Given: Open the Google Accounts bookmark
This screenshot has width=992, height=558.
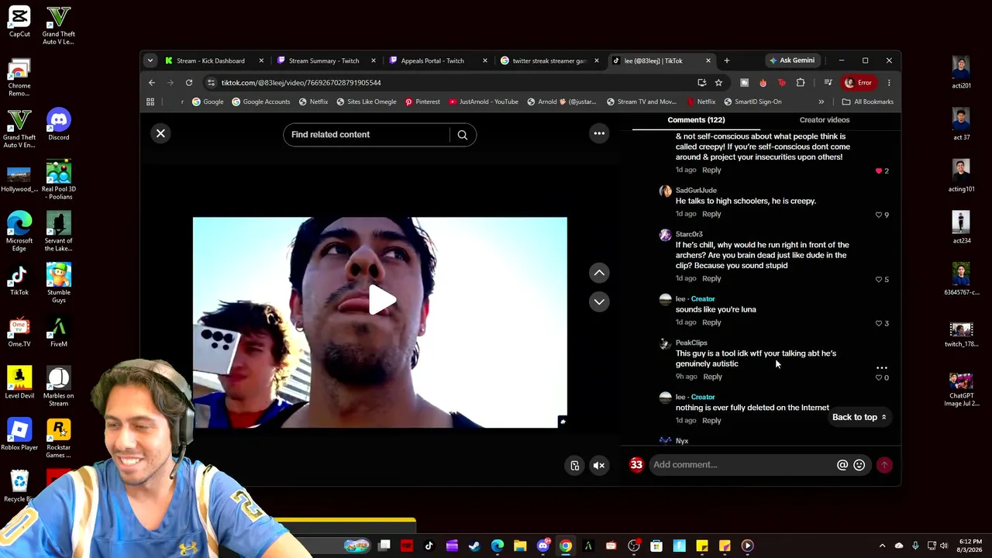Looking at the screenshot, I should 260,102.
